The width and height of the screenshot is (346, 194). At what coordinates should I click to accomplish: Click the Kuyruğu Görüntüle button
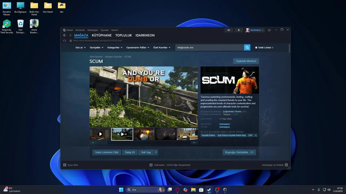coord(239,152)
